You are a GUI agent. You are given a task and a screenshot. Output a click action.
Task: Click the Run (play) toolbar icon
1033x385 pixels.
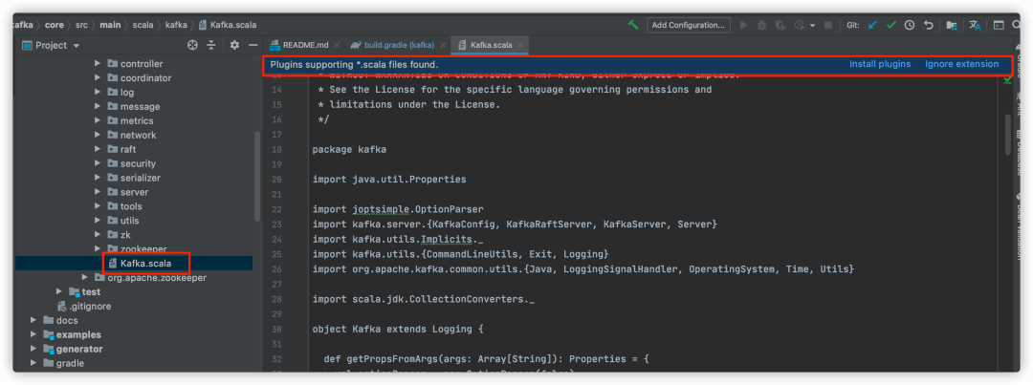click(744, 25)
